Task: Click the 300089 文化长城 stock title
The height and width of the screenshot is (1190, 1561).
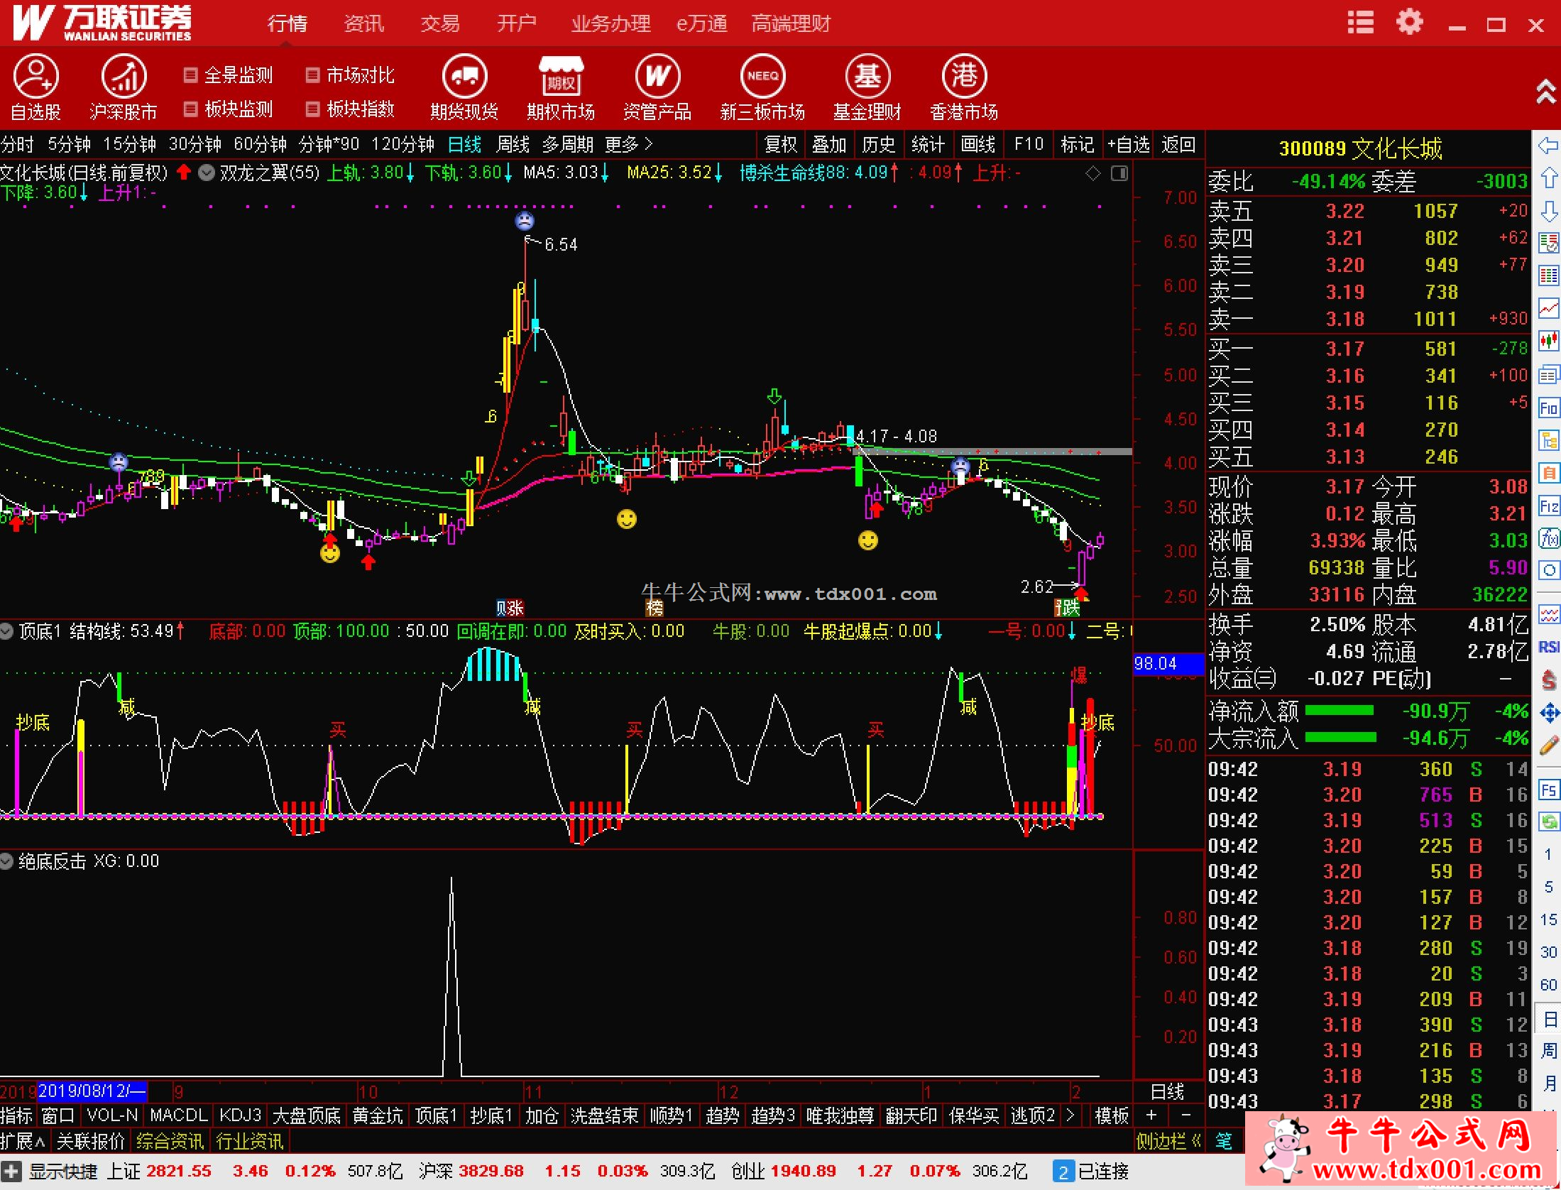Action: [1361, 148]
